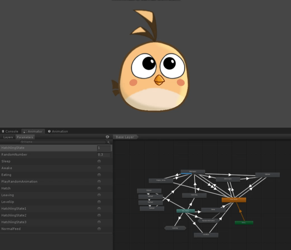
Task: Fire the Sleep trigger
Action: (99, 161)
